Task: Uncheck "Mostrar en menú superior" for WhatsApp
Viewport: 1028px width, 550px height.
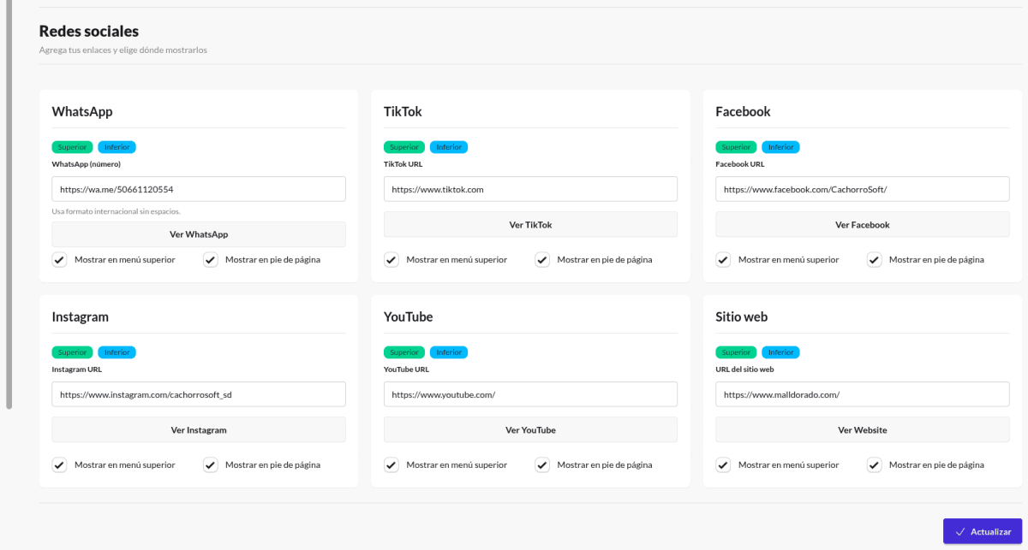Action: tap(59, 259)
